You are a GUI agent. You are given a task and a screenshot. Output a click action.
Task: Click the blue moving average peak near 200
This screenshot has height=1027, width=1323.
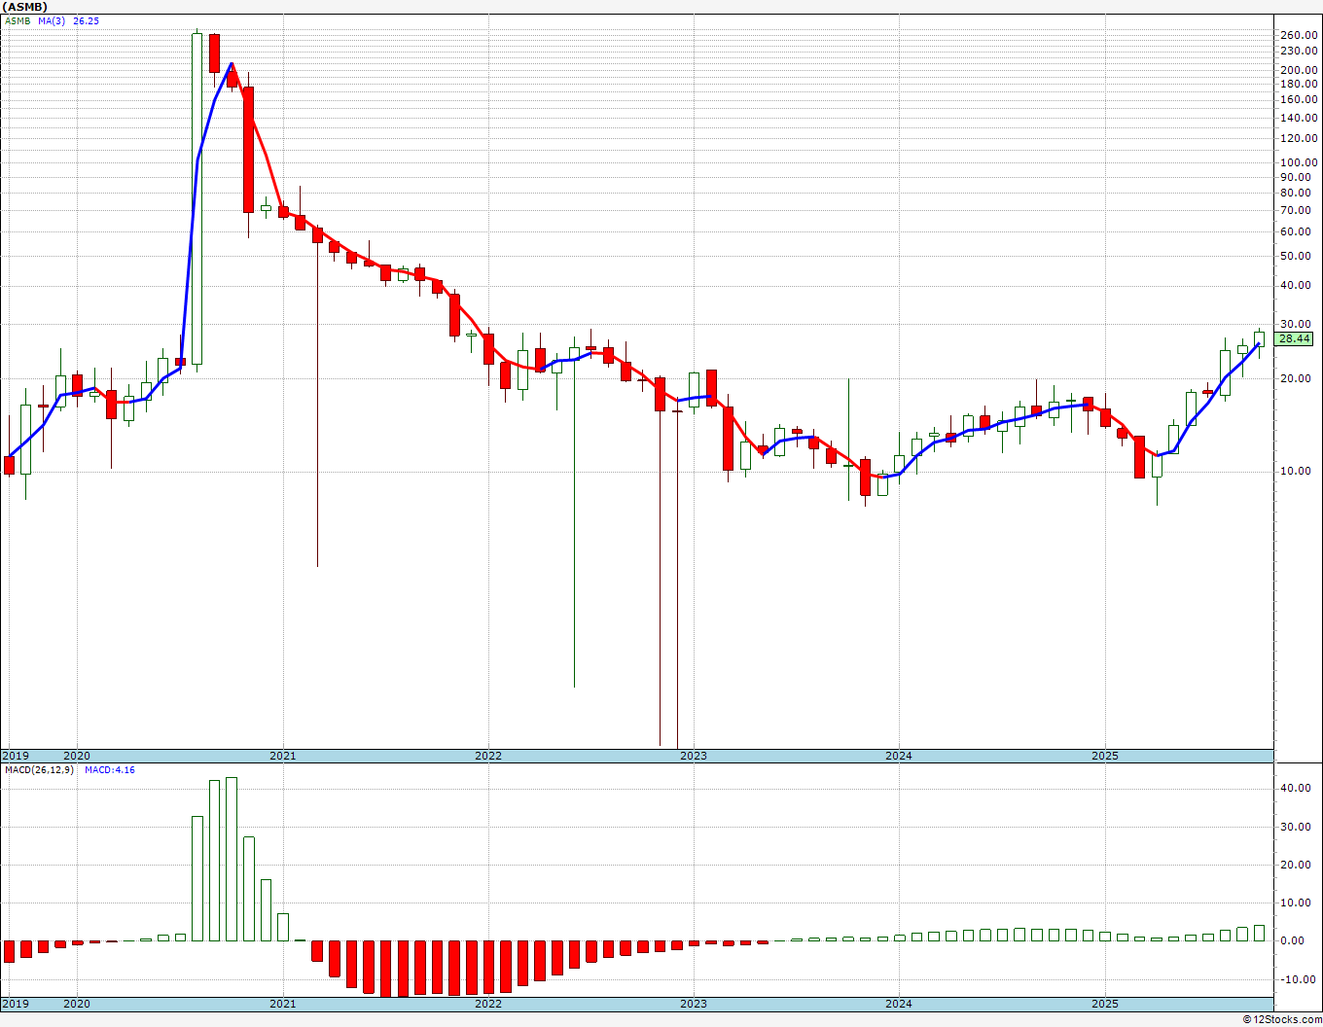(x=231, y=64)
